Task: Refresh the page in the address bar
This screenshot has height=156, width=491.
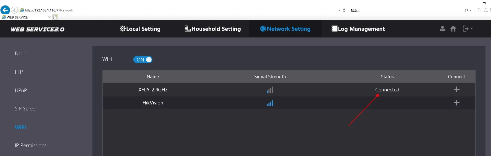Action: tap(344, 10)
